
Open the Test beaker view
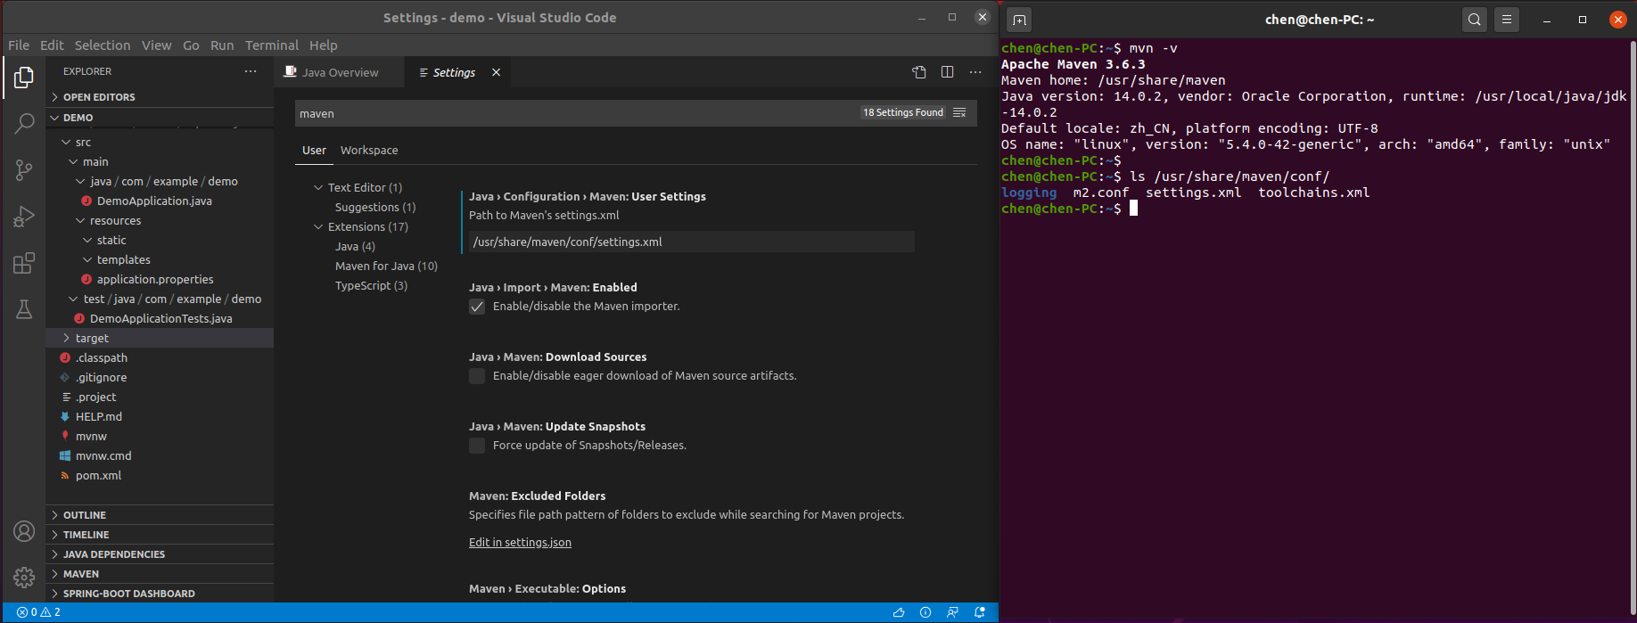(x=24, y=309)
